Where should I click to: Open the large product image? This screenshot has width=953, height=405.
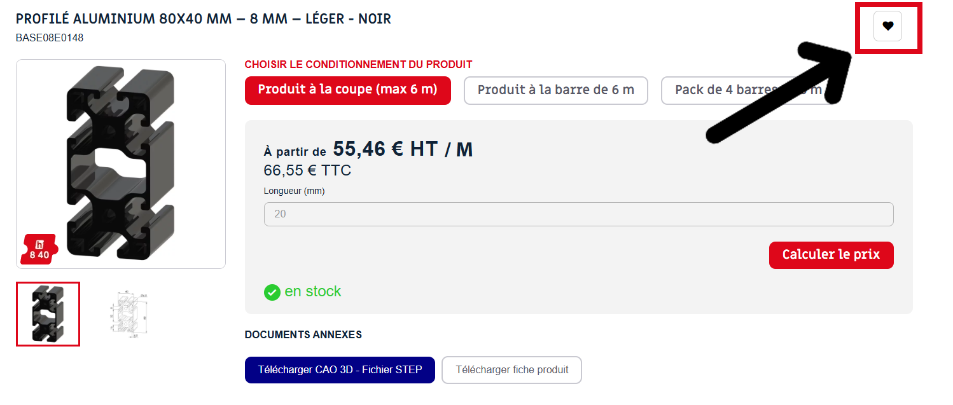pos(121,164)
